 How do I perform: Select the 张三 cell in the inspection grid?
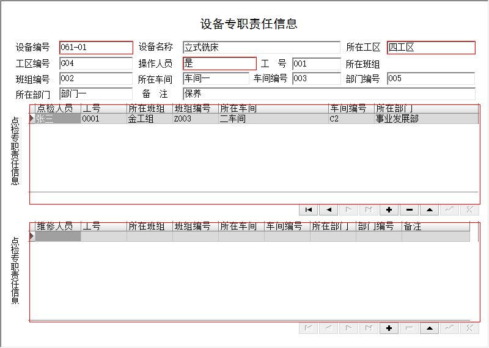57,119
